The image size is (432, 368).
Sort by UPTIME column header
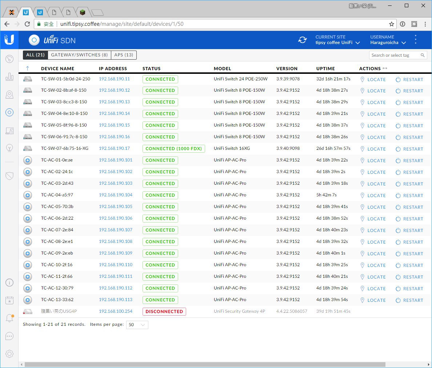point(325,69)
